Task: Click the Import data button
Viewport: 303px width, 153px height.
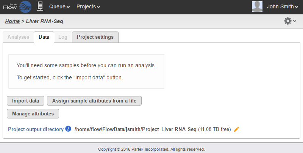Action: tap(26, 101)
